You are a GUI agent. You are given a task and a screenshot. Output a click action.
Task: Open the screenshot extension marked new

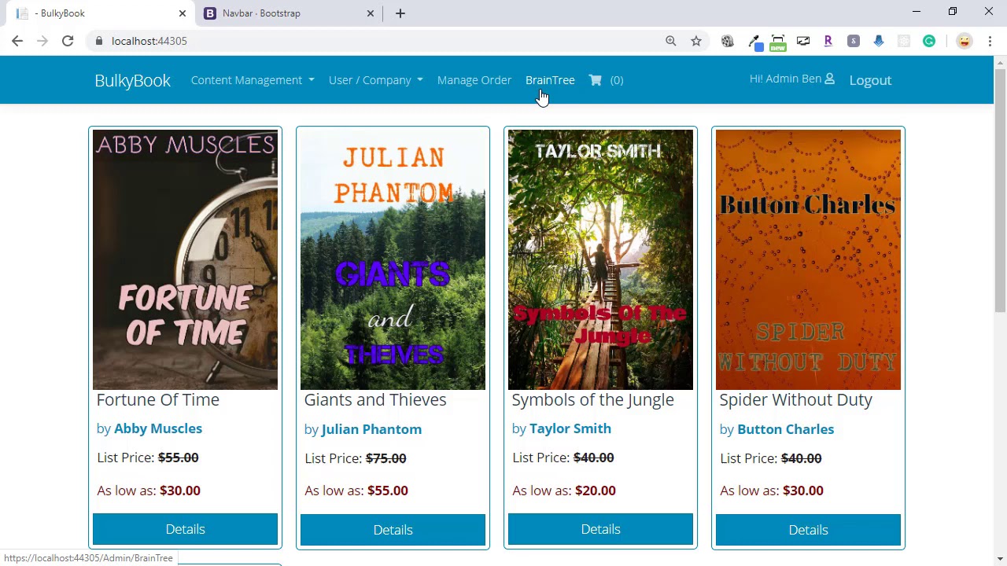778,42
